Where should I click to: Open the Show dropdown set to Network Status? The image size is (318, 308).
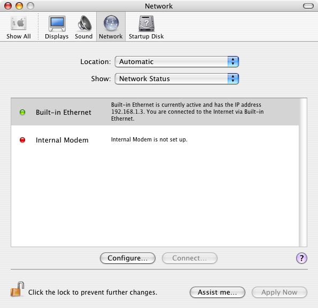177,79
